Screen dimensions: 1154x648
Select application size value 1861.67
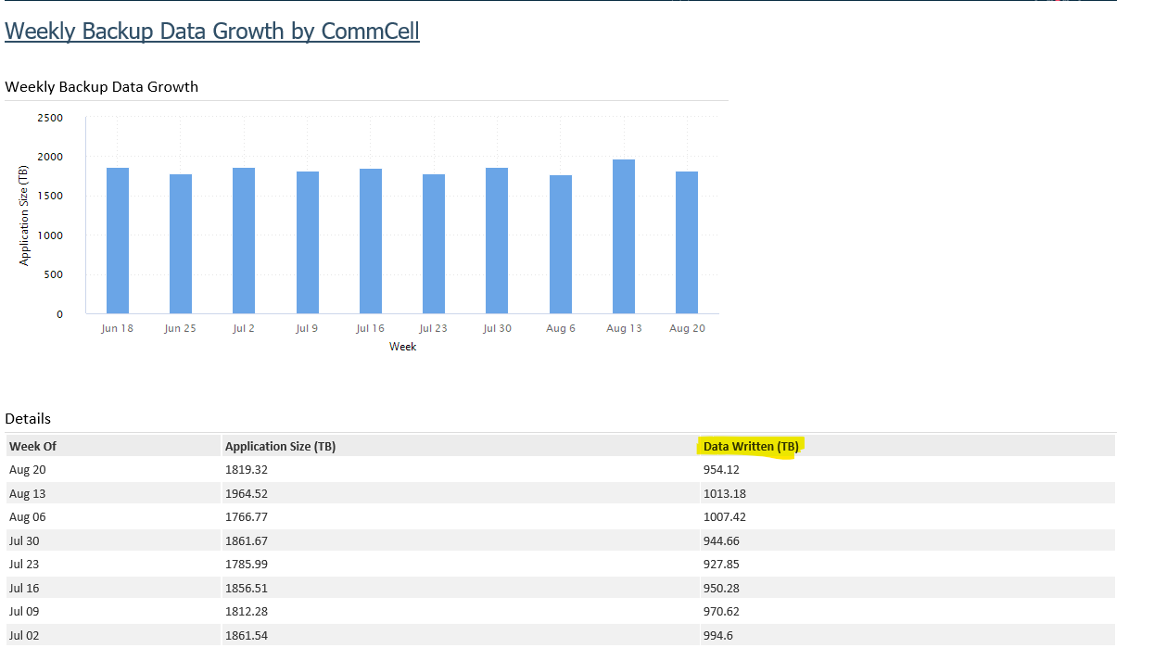tap(247, 540)
